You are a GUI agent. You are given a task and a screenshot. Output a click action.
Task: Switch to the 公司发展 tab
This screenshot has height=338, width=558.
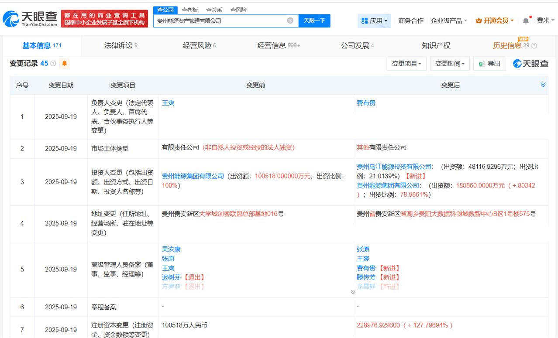[357, 45]
